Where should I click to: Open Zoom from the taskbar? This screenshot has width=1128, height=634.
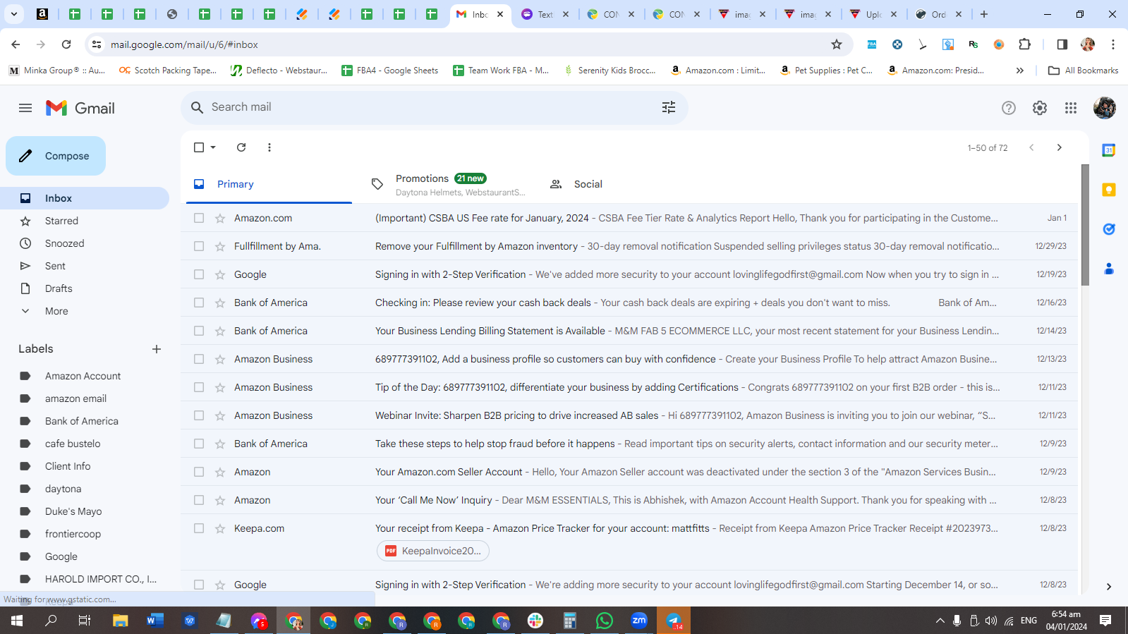pos(639,621)
